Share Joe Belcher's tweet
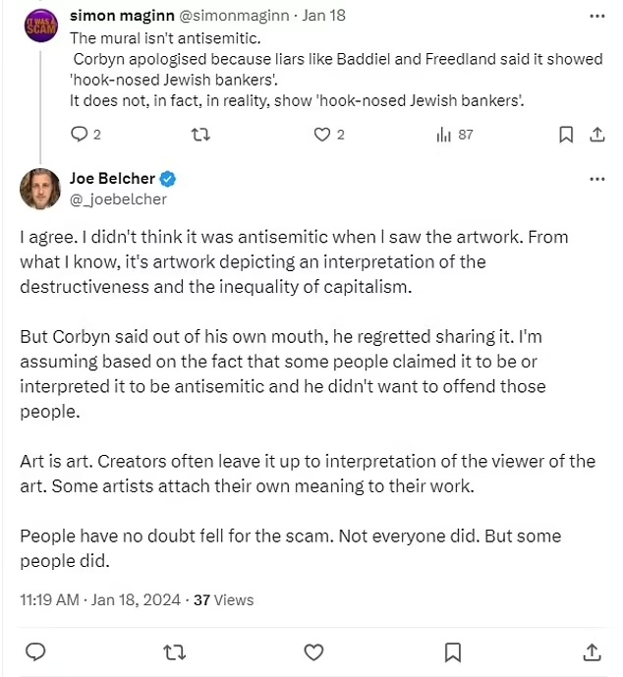Viewport: 623px width, 677px height. pos(593,650)
